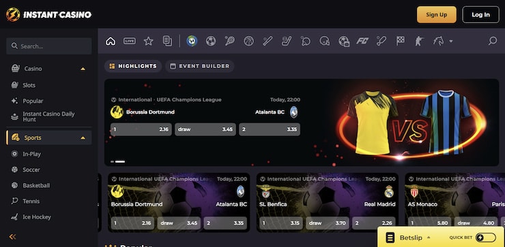Switch to the Highlights tab
505x247 pixels.
tap(133, 66)
